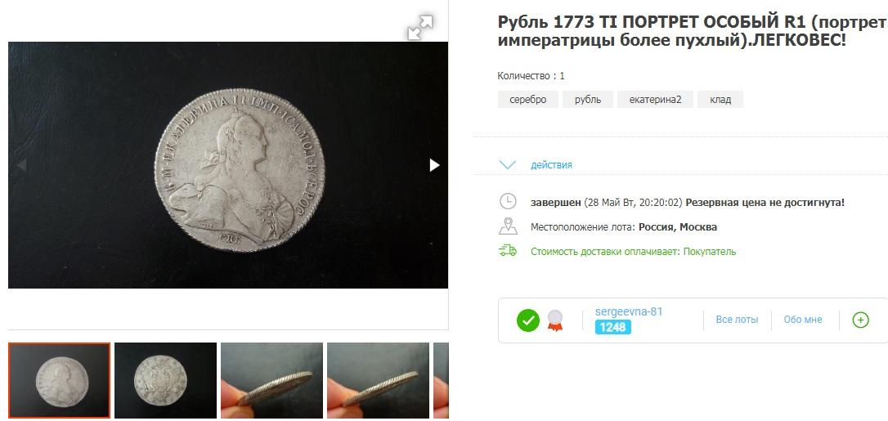Click the seller rating badge 1248

coord(612,327)
